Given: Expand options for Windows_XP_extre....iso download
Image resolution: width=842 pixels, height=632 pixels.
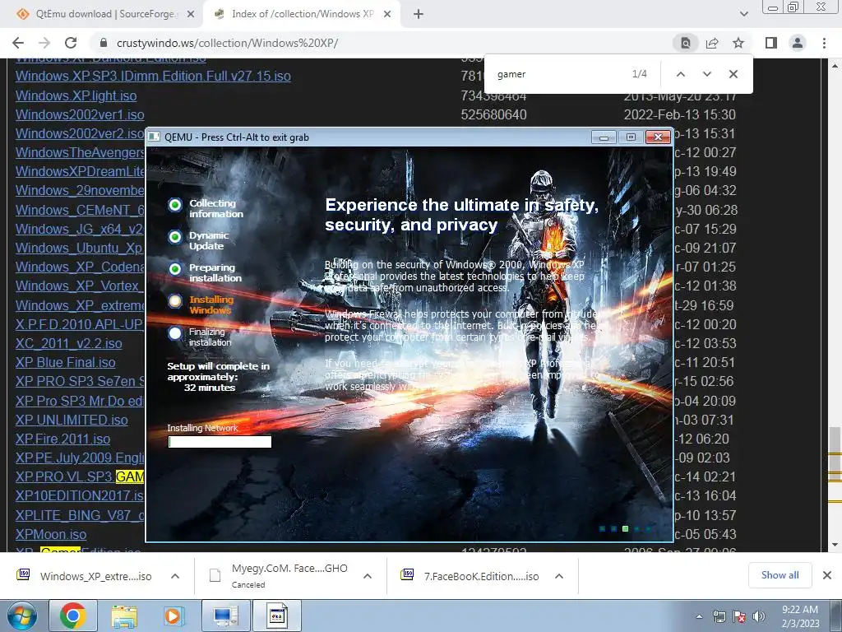Looking at the screenshot, I should click(x=175, y=576).
